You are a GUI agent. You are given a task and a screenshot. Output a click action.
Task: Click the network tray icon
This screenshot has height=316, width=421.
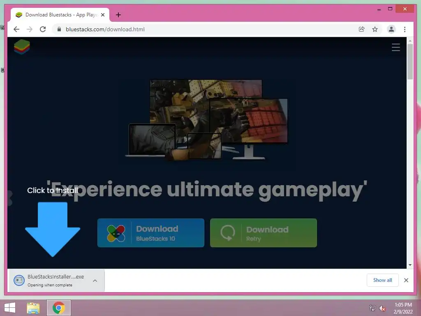click(x=372, y=308)
